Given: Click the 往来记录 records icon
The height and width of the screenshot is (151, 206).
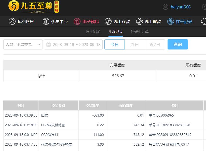Looking at the screenshot, I should [x=171, y=21].
